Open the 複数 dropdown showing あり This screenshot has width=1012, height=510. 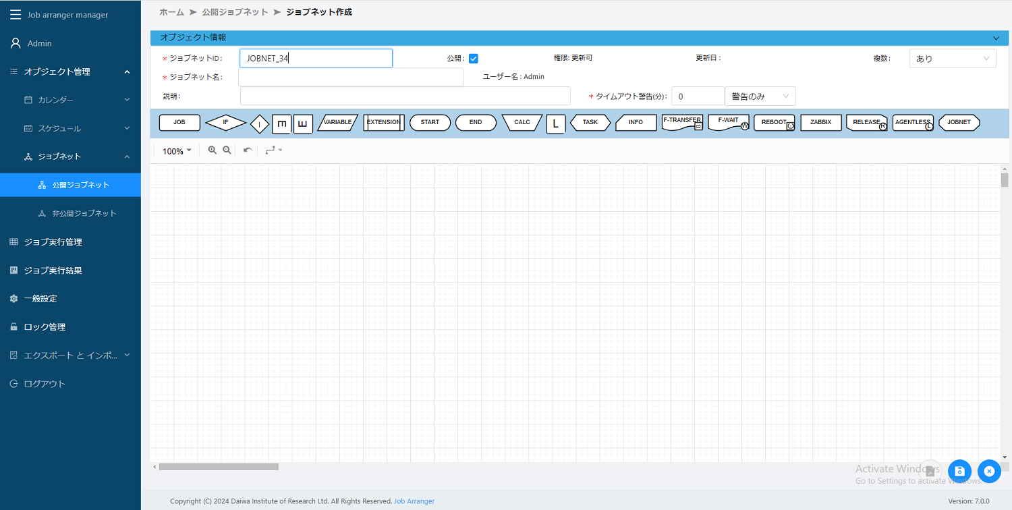pos(952,58)
